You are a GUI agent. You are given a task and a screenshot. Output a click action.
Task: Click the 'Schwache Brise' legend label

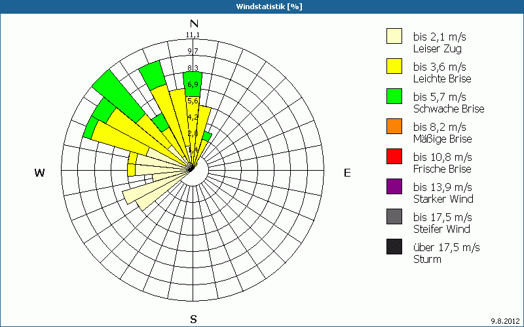pyautogui.click(x=449, y=109)
